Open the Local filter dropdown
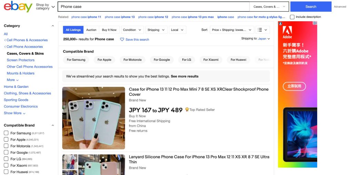The width and height of the screenshot is (353, 175). [178, 30]
